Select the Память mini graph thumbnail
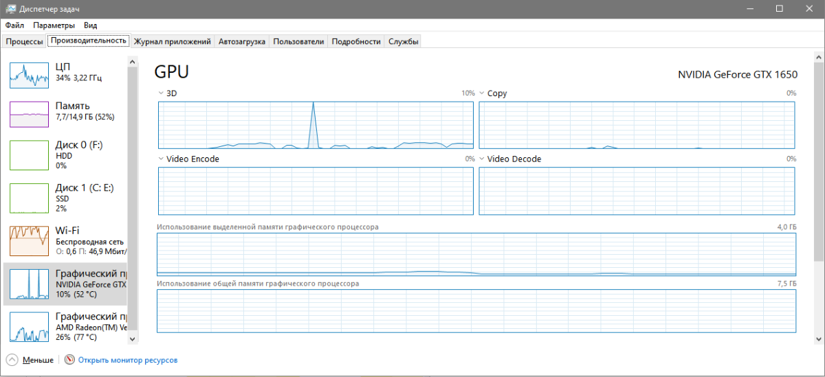The image size is (825, 377). pos(29,113)
